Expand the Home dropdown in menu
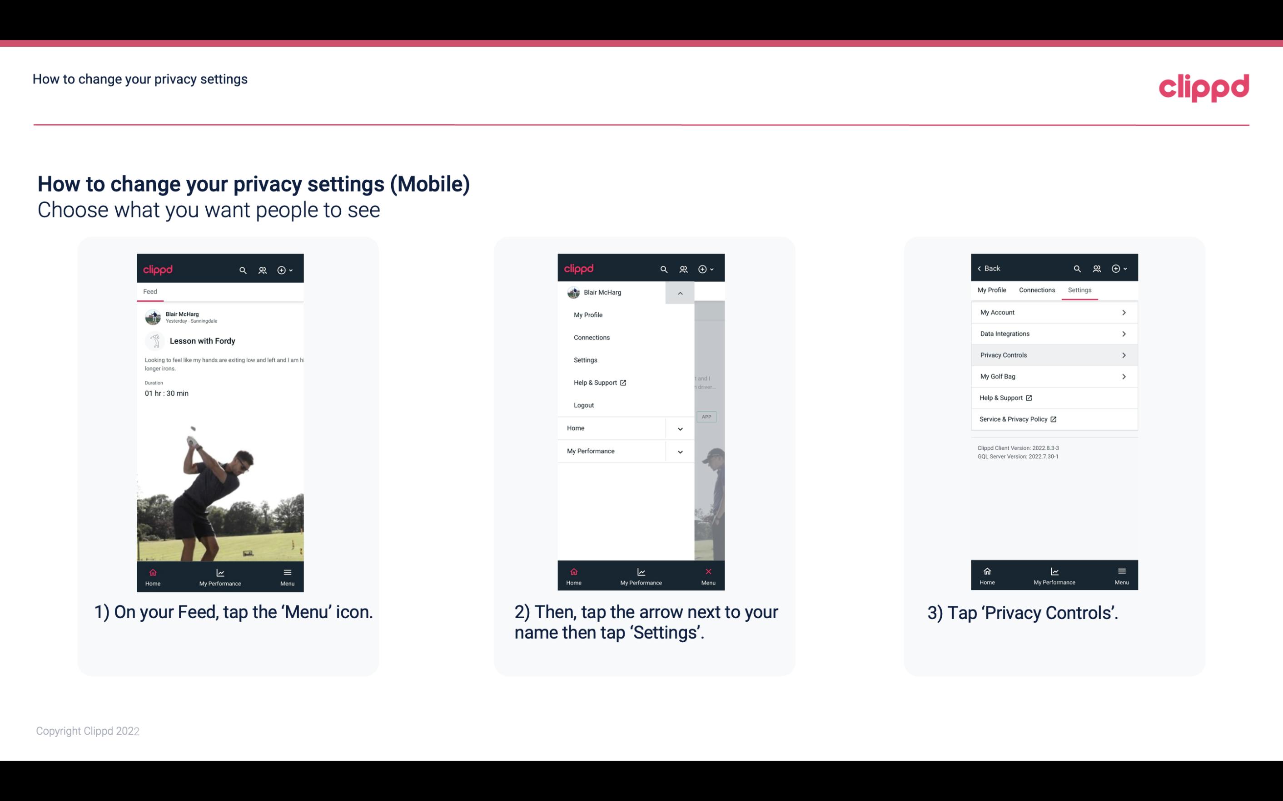This screenshot has width=1283, height=801. 680,427
